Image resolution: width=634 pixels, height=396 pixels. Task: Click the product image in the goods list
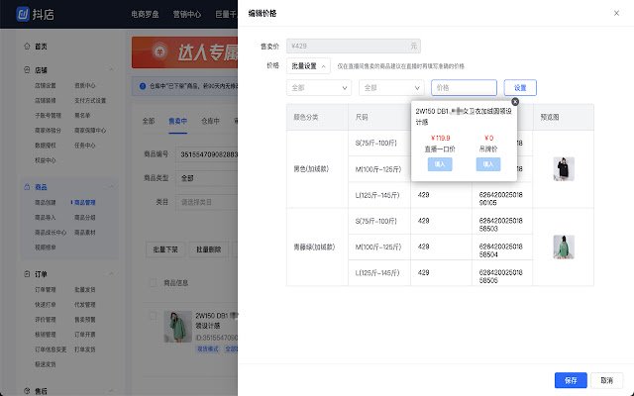point(177,327)
